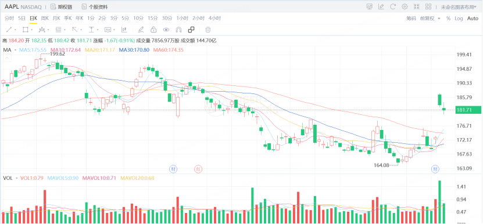Open the 期权链 options chain
This screenshot has height=224, width=483.
point(61,7)
